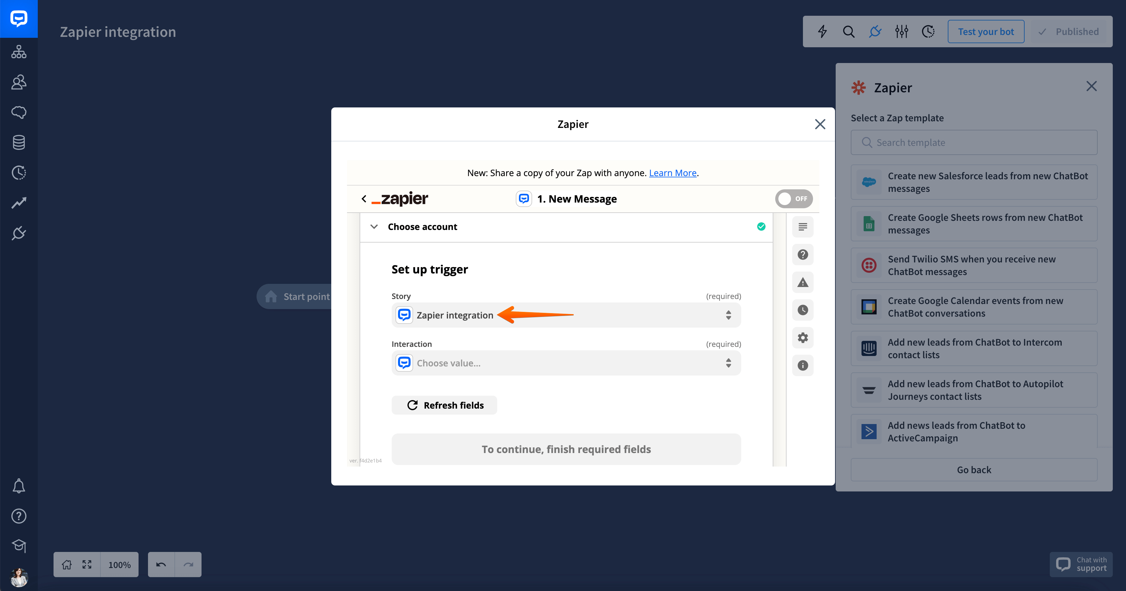Image resolution: width=1126 pixels, height=591 pixels.
Task: Click the redo arrow button
Action: (188, 565)
